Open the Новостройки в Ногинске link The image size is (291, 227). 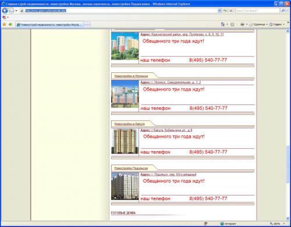tap(131, 76)
